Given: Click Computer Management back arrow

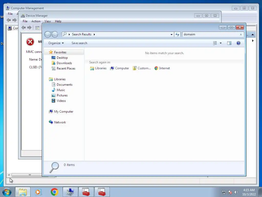Looking at the screenshot, I should tap(9, 20).
